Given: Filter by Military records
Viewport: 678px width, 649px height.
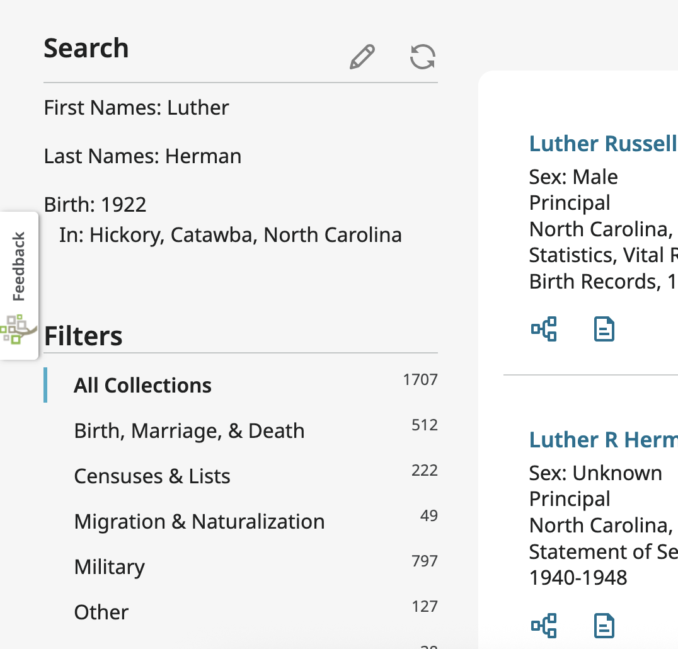Looking at the screenshot, I should coord(110,567).
